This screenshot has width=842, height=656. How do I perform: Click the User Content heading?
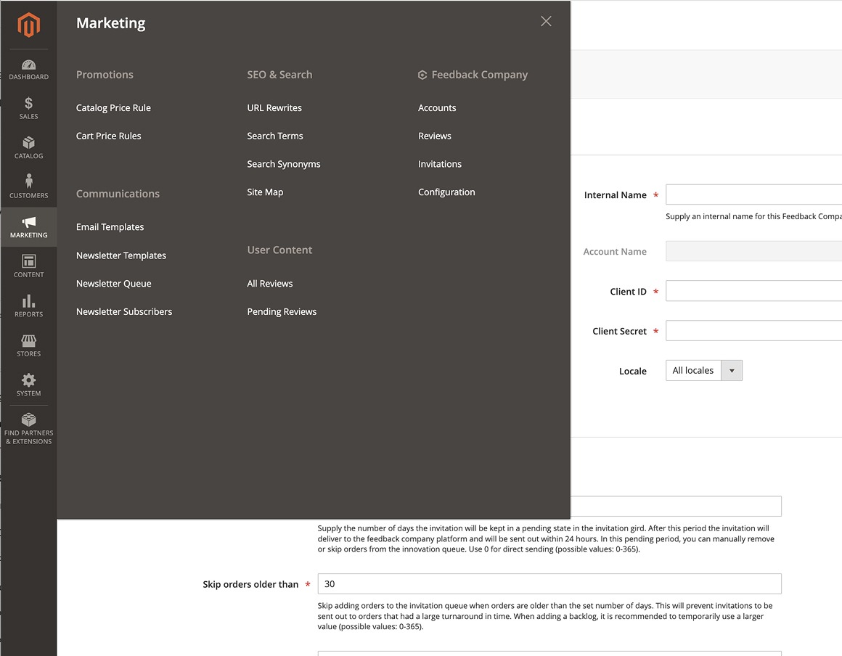[x=279, y=250]
